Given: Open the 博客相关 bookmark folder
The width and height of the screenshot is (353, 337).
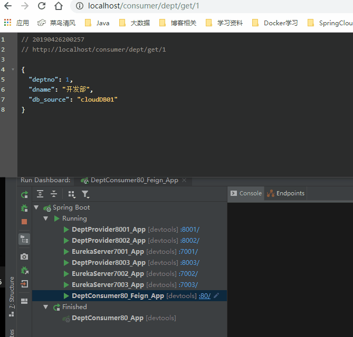Looking at the screenshot, I should [178, 23].
